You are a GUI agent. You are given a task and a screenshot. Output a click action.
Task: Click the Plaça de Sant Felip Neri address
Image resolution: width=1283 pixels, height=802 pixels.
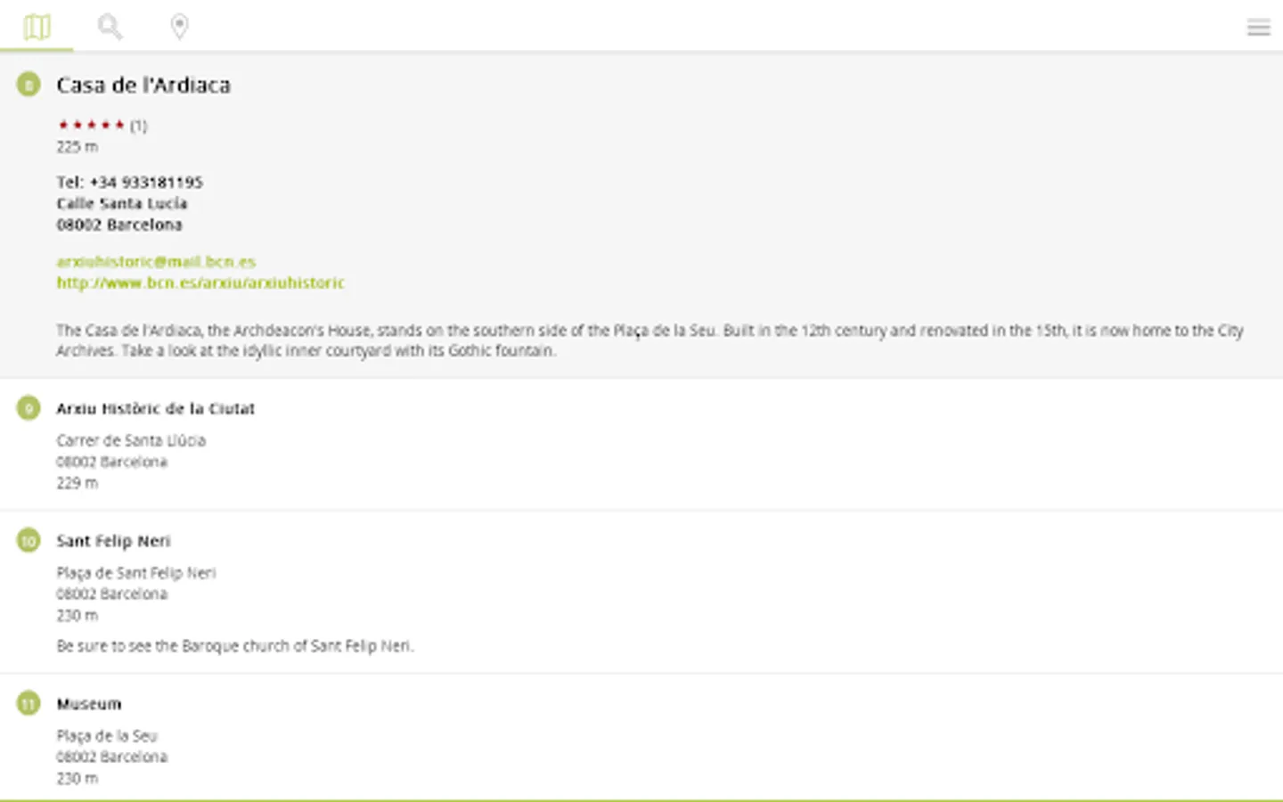(x=136, y=572)
